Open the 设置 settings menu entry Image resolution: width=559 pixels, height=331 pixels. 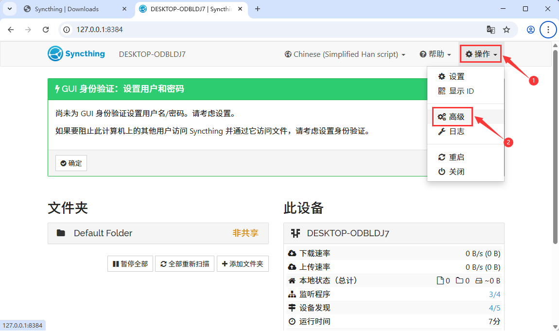466,77
